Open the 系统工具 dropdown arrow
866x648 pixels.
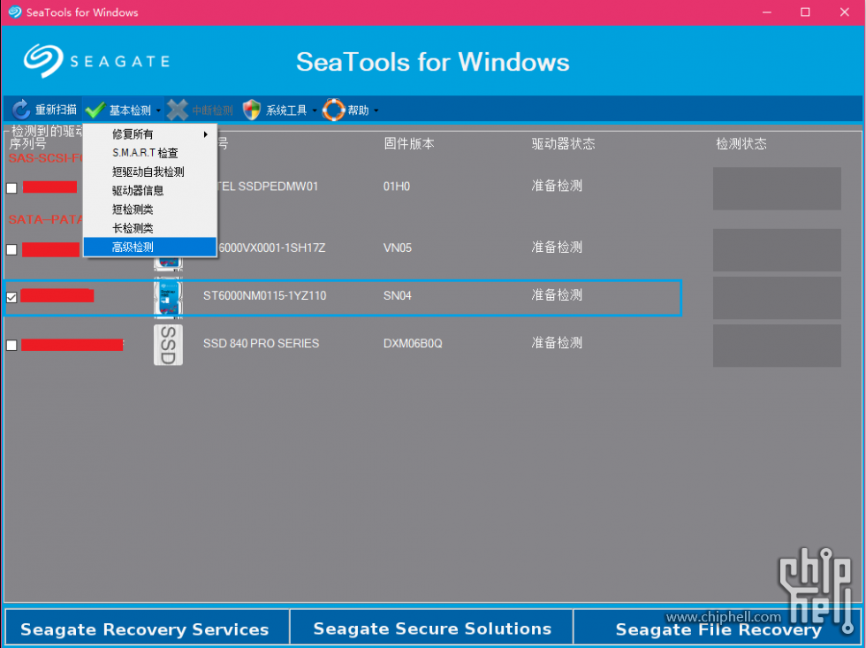(315, 111)
